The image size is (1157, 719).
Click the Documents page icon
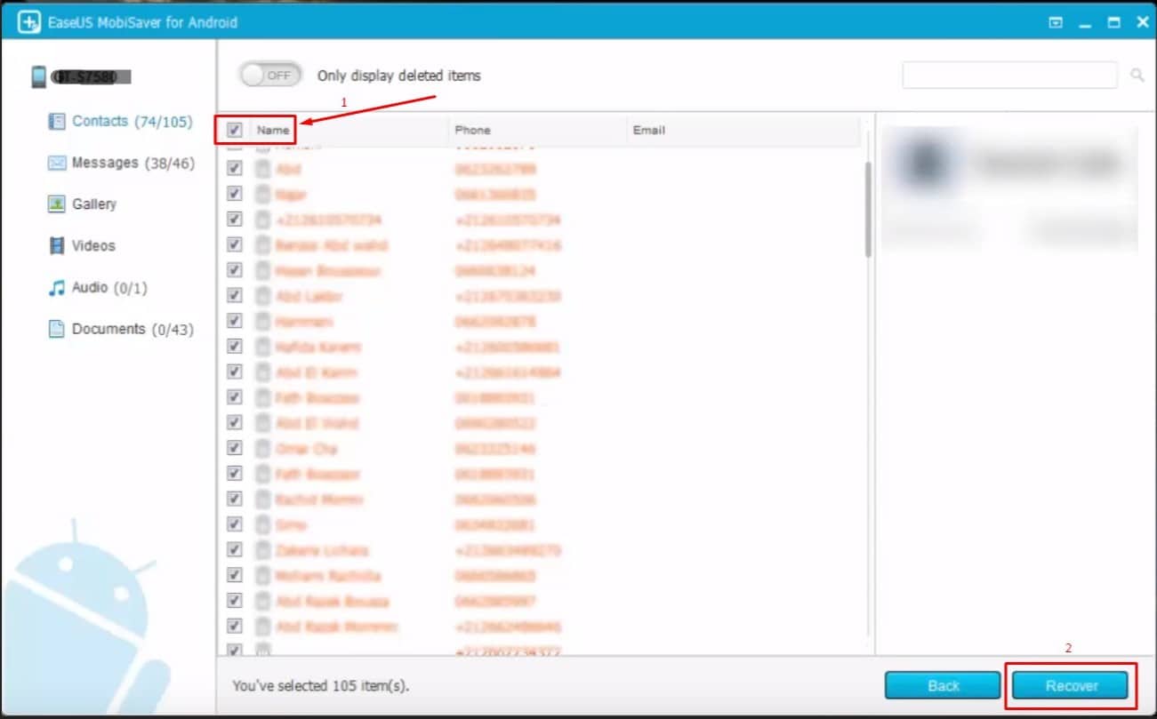click(56, 329)
